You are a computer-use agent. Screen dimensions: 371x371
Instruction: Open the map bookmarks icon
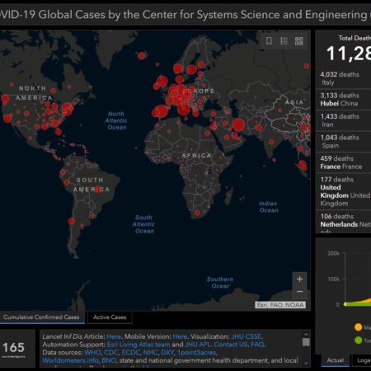point(269,41)
